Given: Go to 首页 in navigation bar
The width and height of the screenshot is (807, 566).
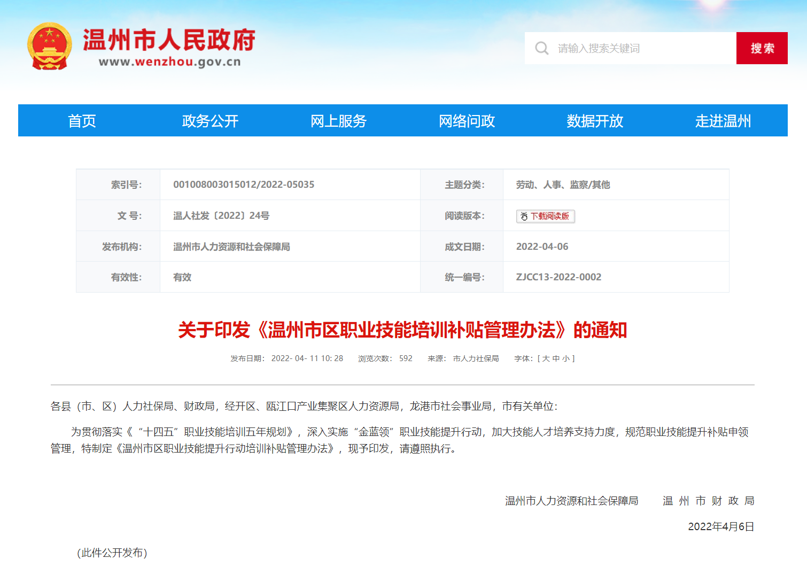Looking at the screenshot, I should 82,121.
